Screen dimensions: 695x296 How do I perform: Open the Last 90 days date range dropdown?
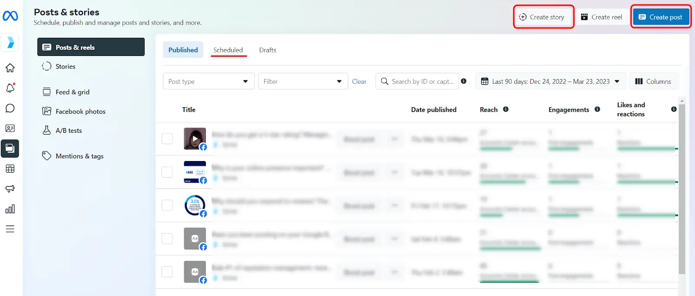(x=551, y=81)
